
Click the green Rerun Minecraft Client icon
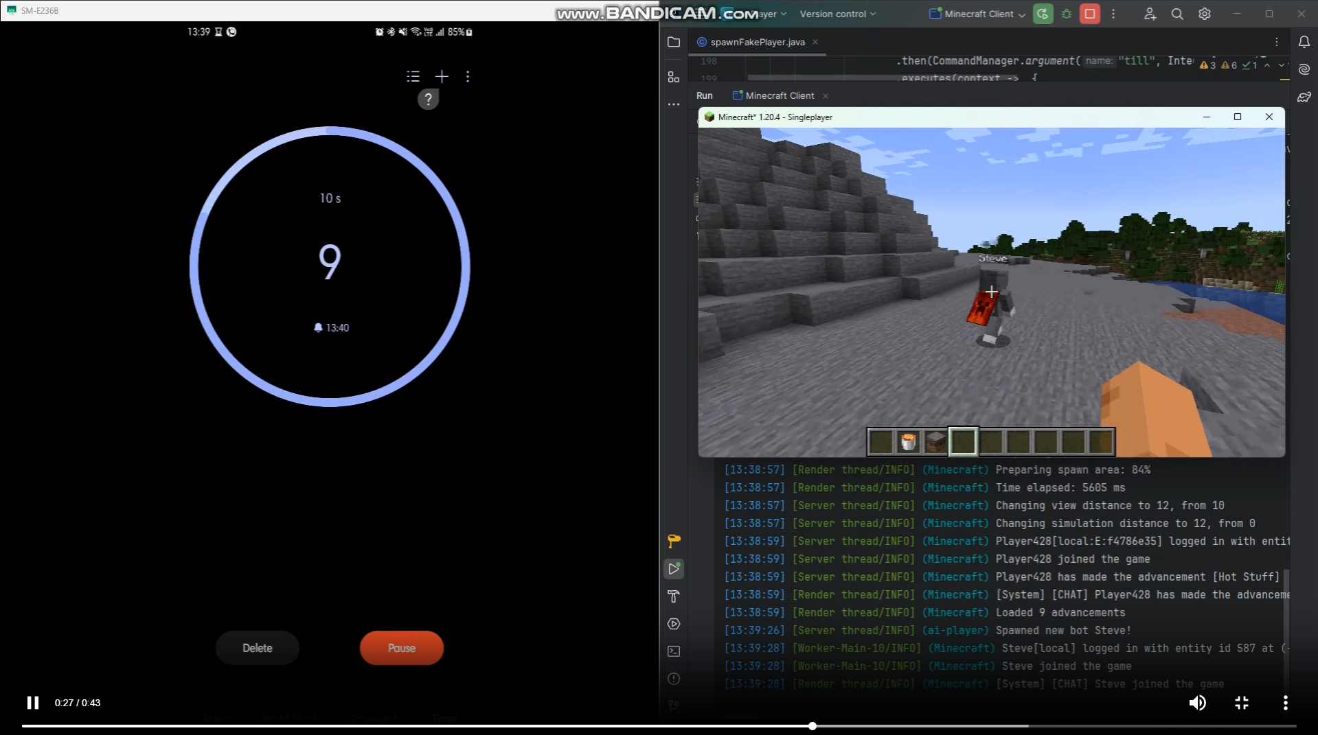(x=1043, y=14)
